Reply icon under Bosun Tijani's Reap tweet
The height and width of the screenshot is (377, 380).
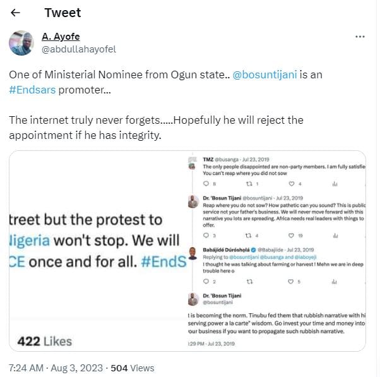click(206, 235)
